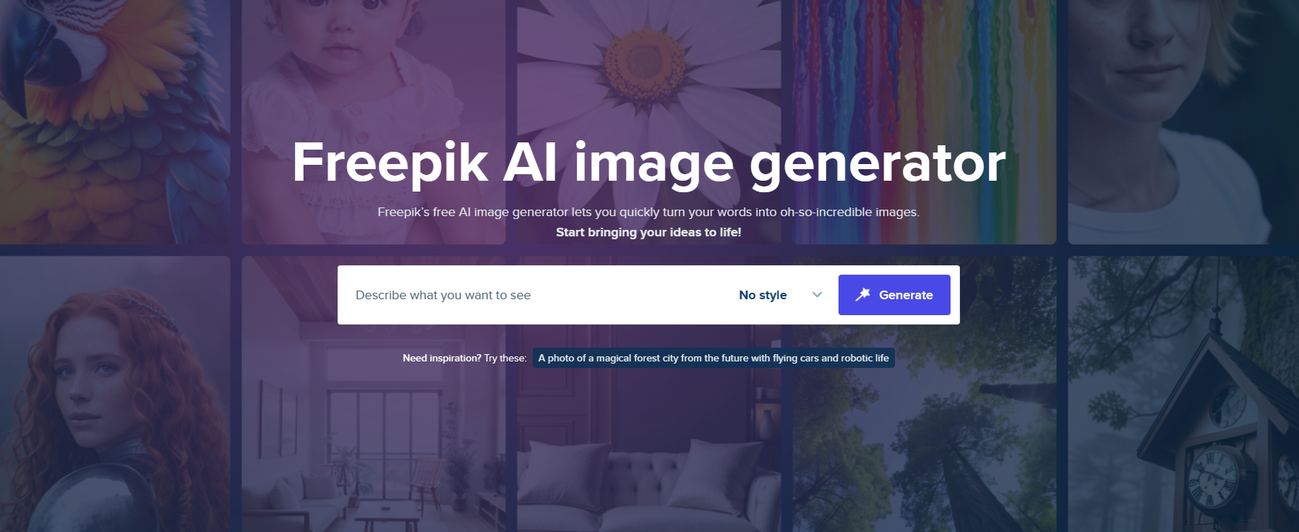Click the Generate button

pos(894,295)
